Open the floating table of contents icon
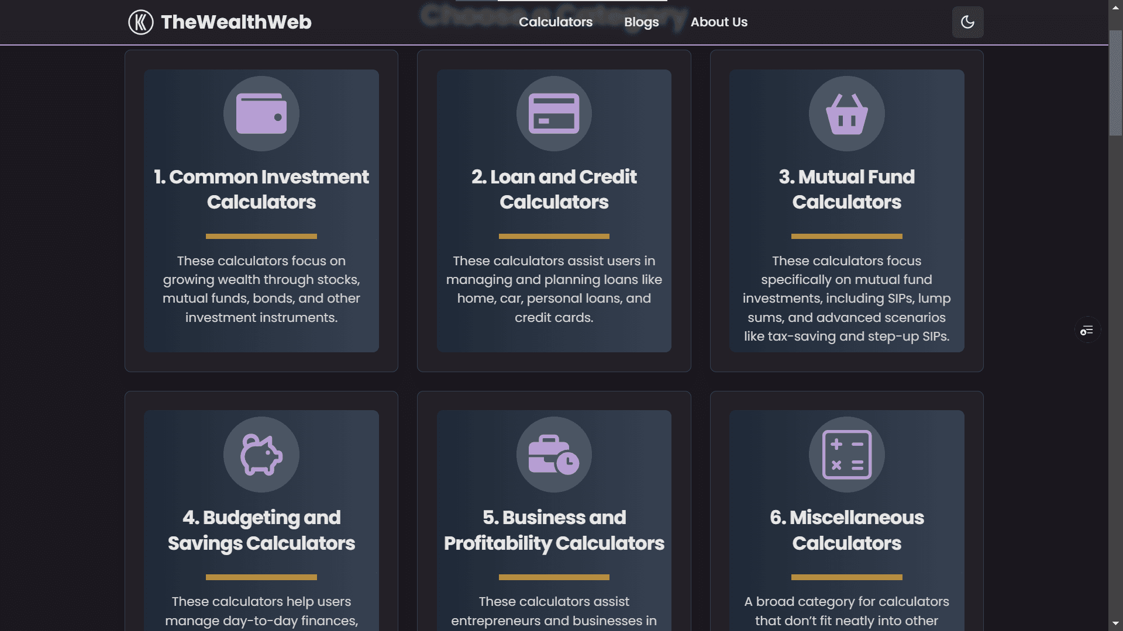Viewport: 1123px width, 631px height. [1087, 331]
